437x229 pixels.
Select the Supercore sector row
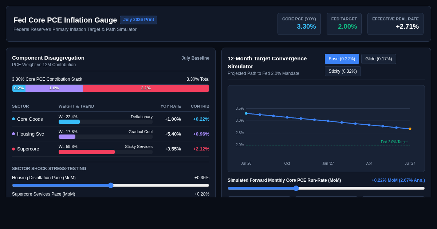(111, 149)
